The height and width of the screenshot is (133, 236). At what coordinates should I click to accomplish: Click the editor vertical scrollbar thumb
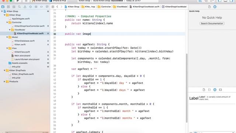click(x=187, y=88)
